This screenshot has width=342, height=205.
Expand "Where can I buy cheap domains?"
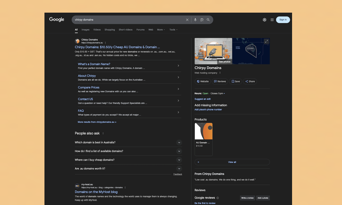click(179, 160)
